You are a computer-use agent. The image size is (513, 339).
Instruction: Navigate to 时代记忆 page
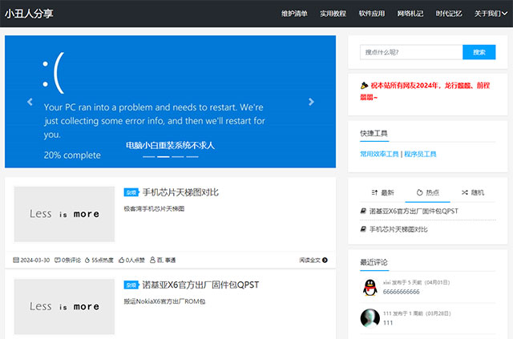point(449,14)
